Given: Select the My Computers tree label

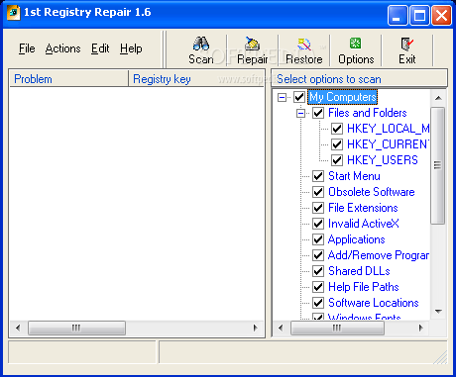Looking at the screenshot, I should [343, 97].
